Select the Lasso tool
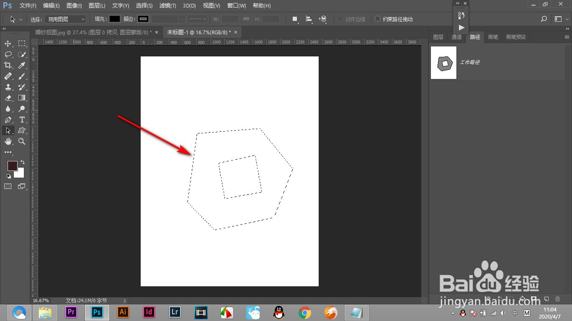Image resolution: width=572 pixels, height=321 pixels. click(8, 54)
